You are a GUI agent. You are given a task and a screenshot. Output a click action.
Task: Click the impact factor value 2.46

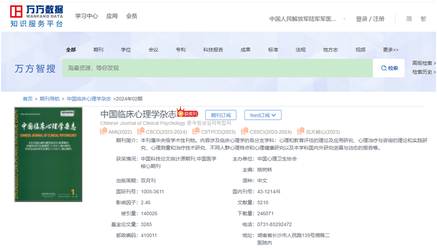click(x=145, y=202)
